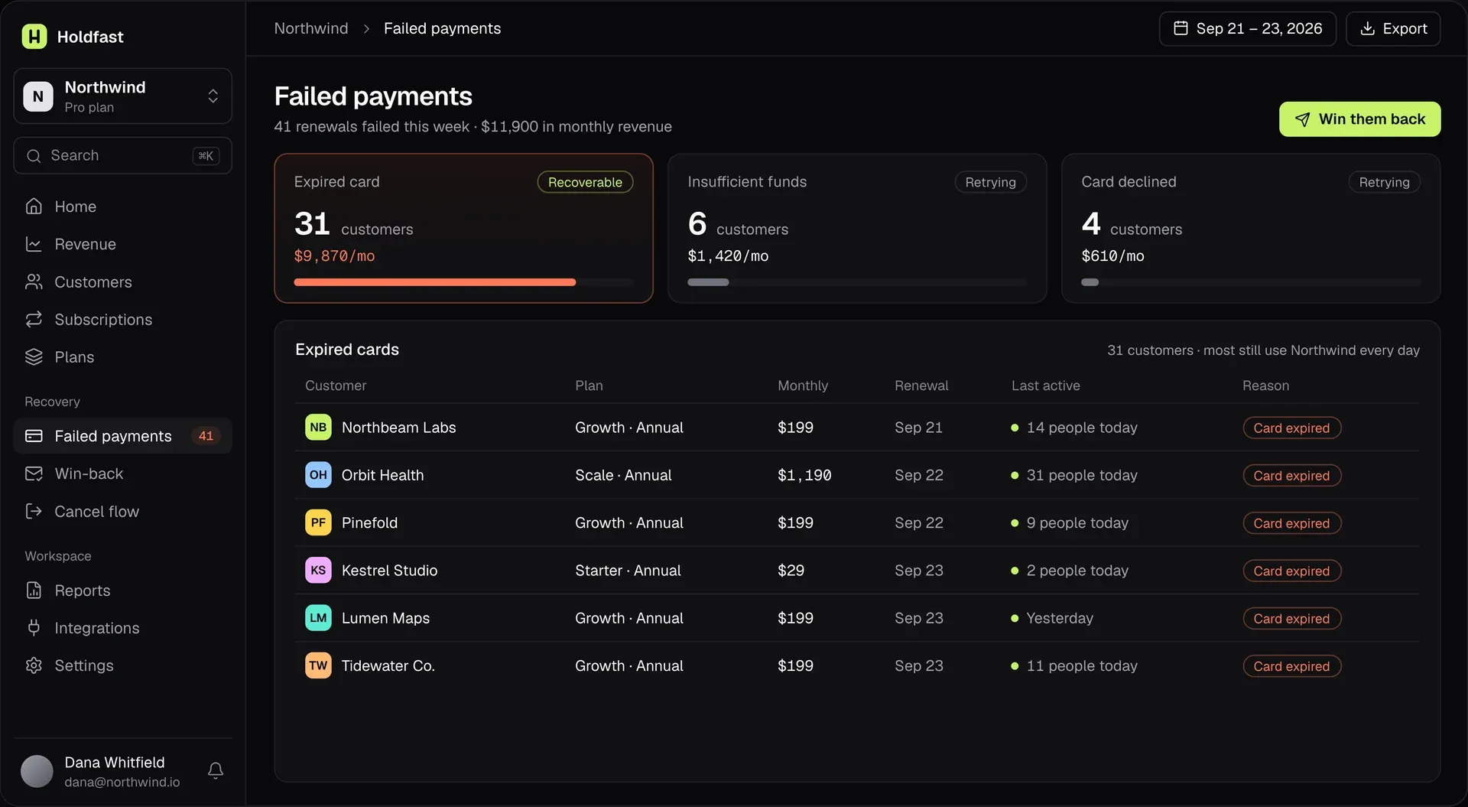Click the PF avatar for Pinefold
Viewport: 1468px width, 807px height.
318,522
